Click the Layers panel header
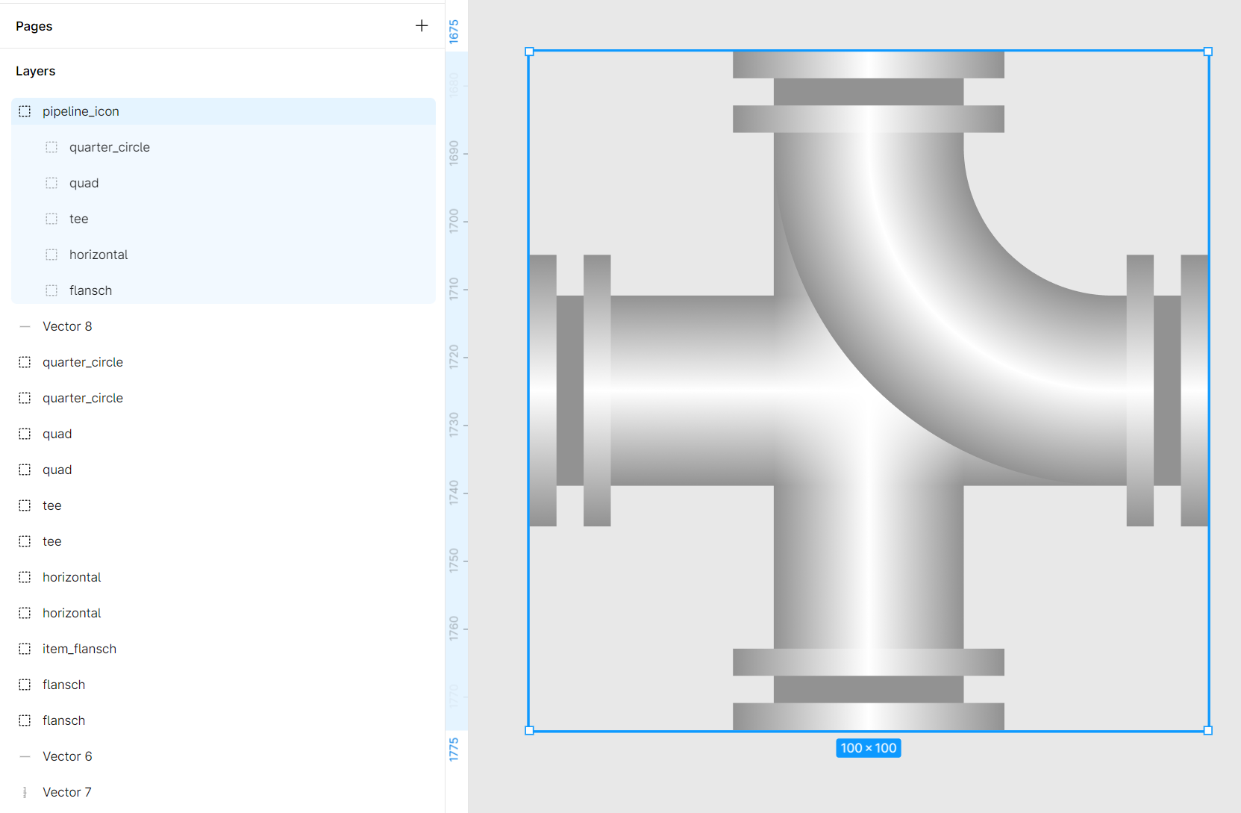The width and height of the screenshot is (1241, 813). [x=36, y=71]
